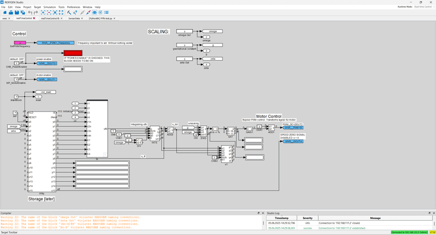Select the blue DOUT1 motor enable flag

pyautogui.click(x=47, y=79)
